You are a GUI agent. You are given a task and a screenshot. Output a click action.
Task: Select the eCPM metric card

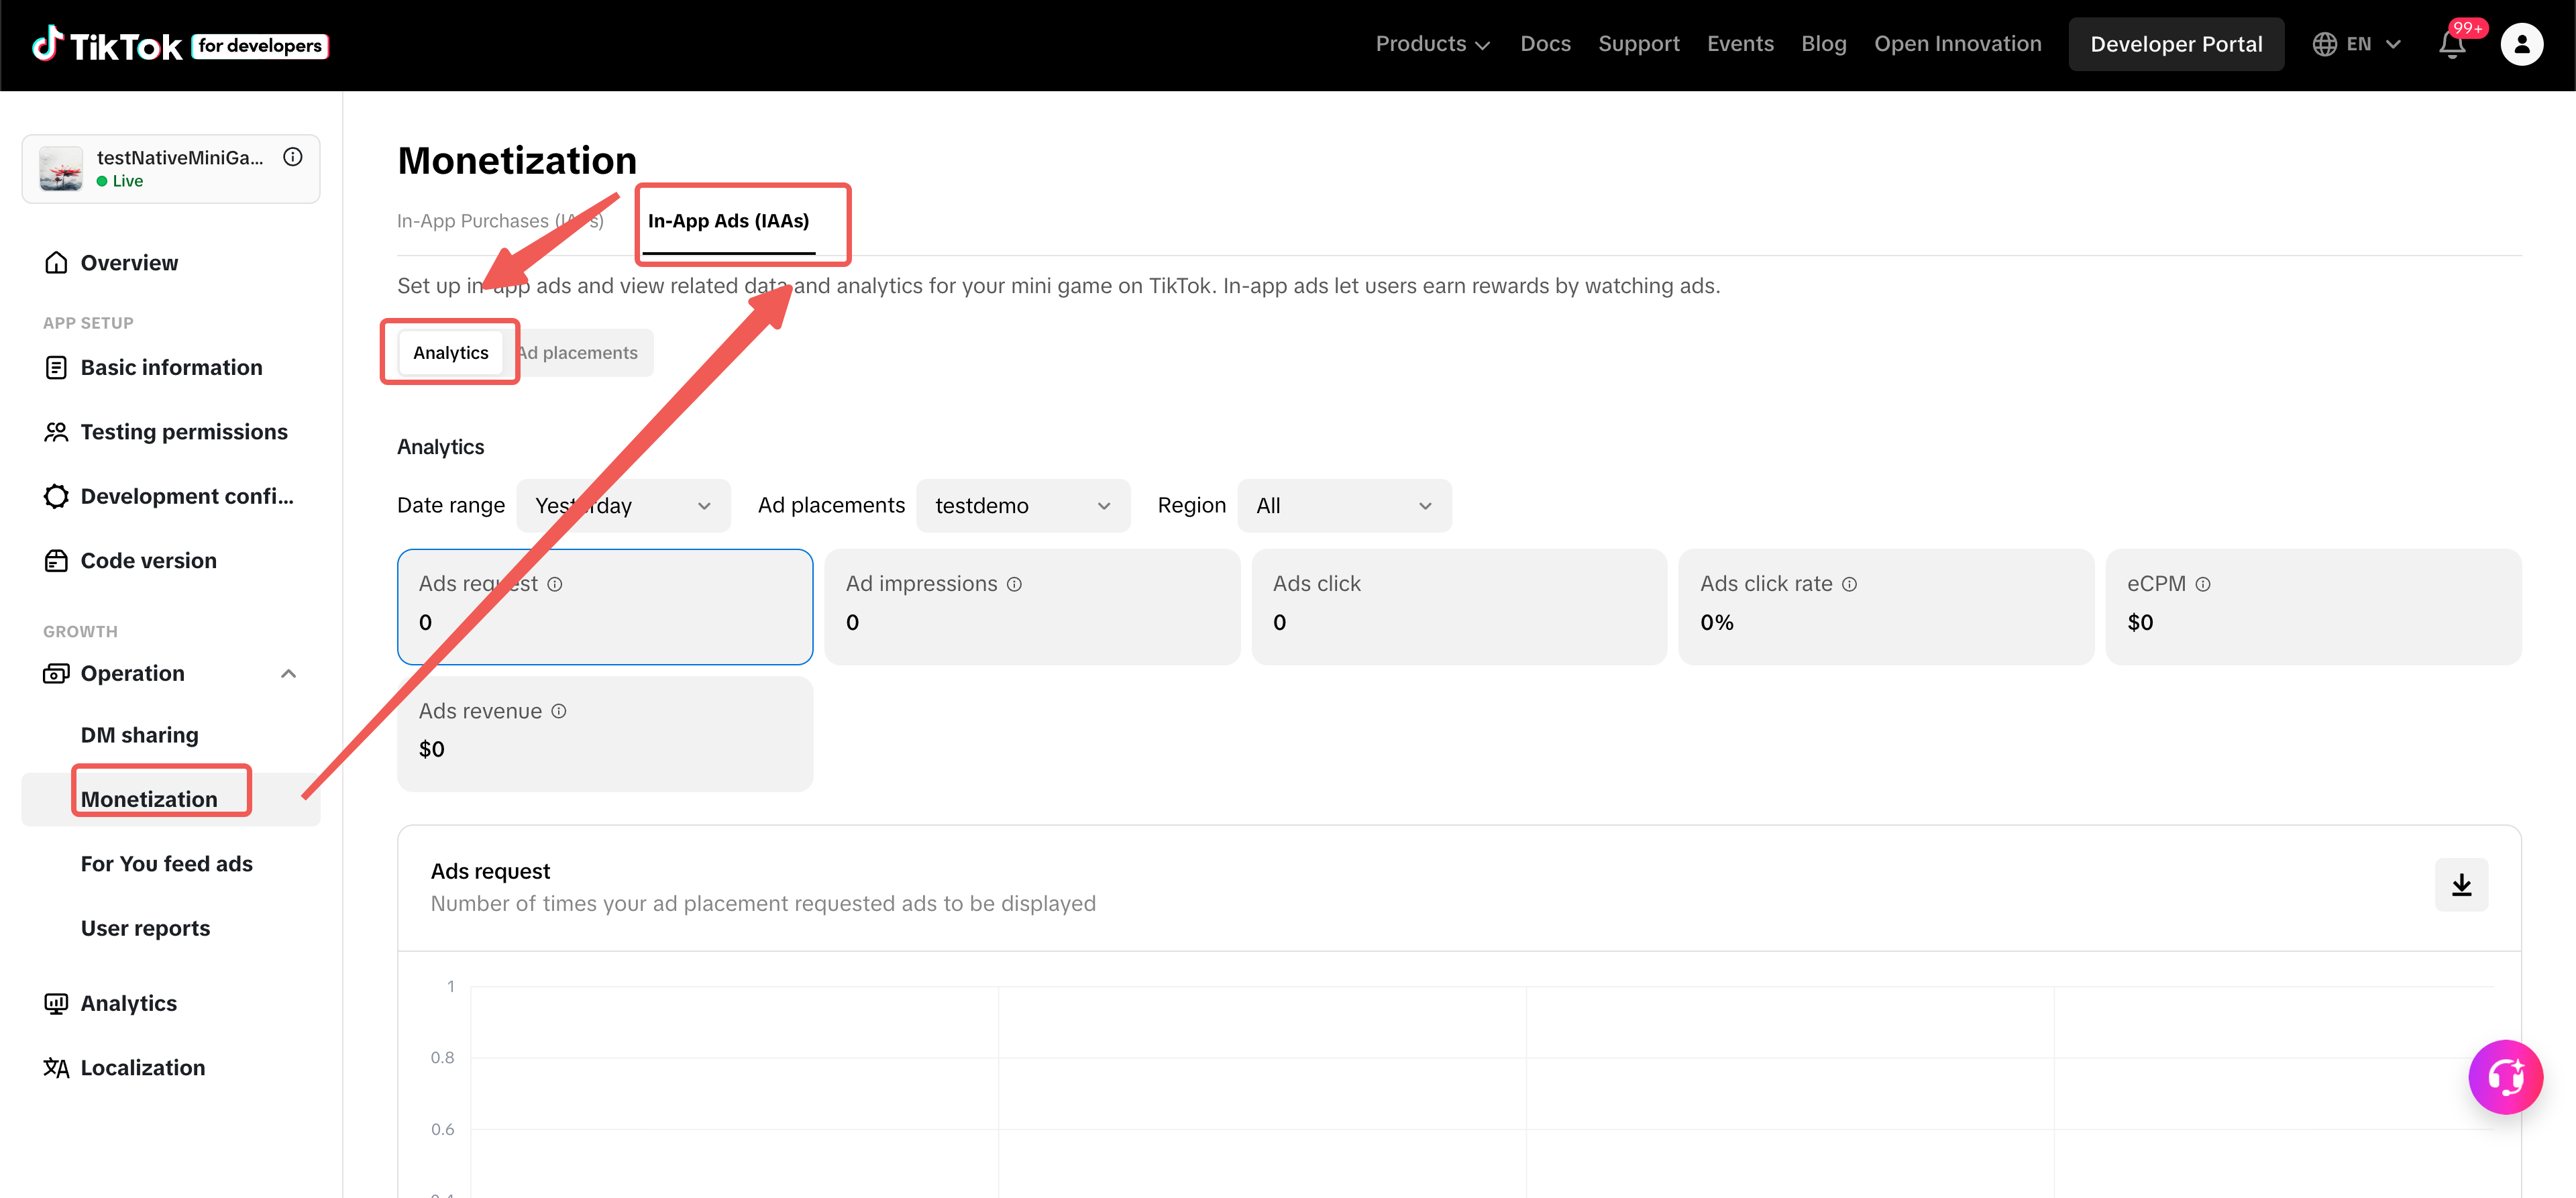[x=2313, y=607]
